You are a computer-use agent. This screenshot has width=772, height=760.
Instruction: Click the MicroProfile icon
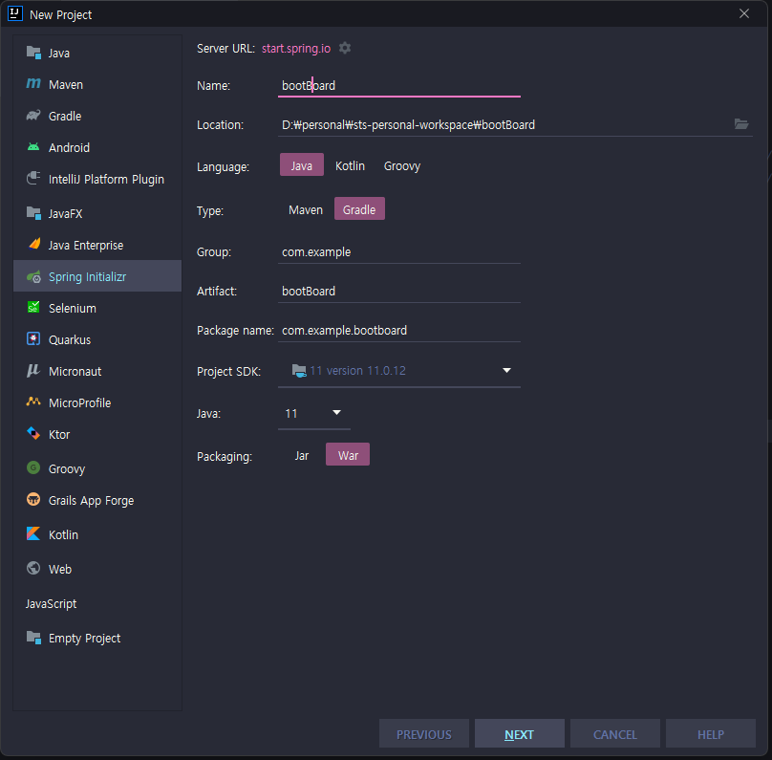click(x=33, y=402)
